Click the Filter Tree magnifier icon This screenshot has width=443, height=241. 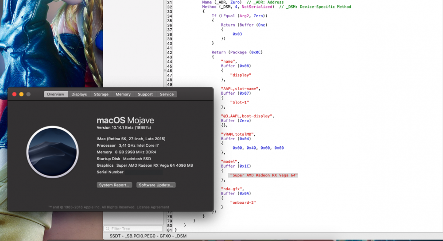click(108, 229)
